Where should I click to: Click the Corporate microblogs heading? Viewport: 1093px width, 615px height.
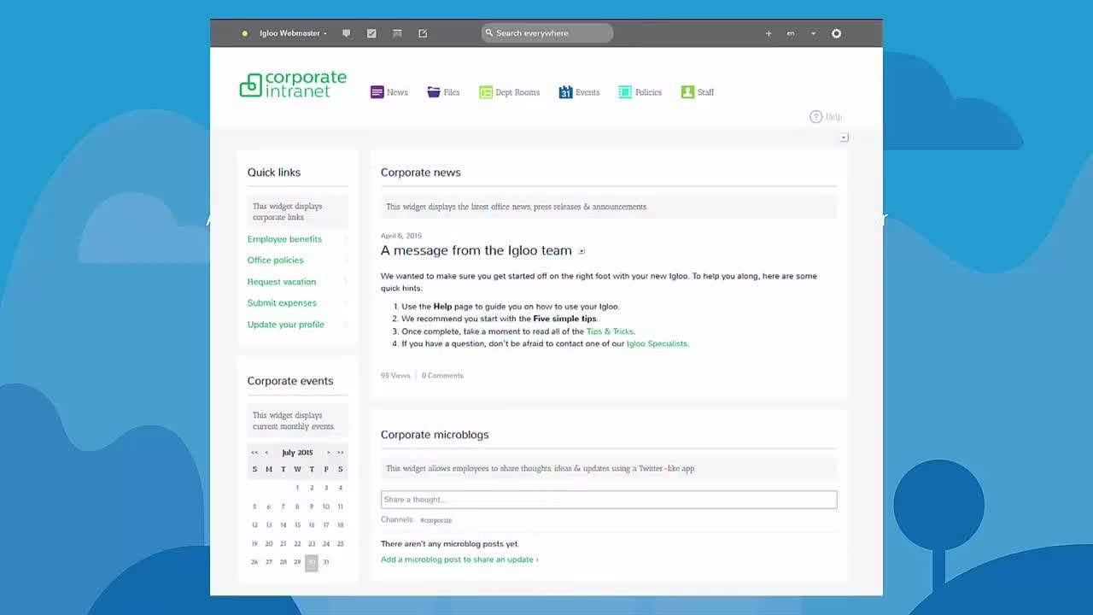435,435
